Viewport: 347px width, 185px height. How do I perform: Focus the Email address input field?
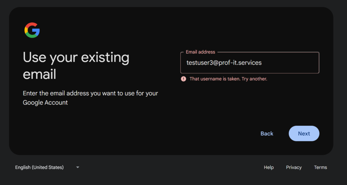(249, 63)
